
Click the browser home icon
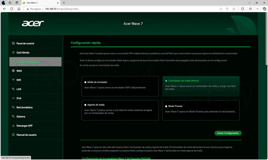[x=19, y=9]
